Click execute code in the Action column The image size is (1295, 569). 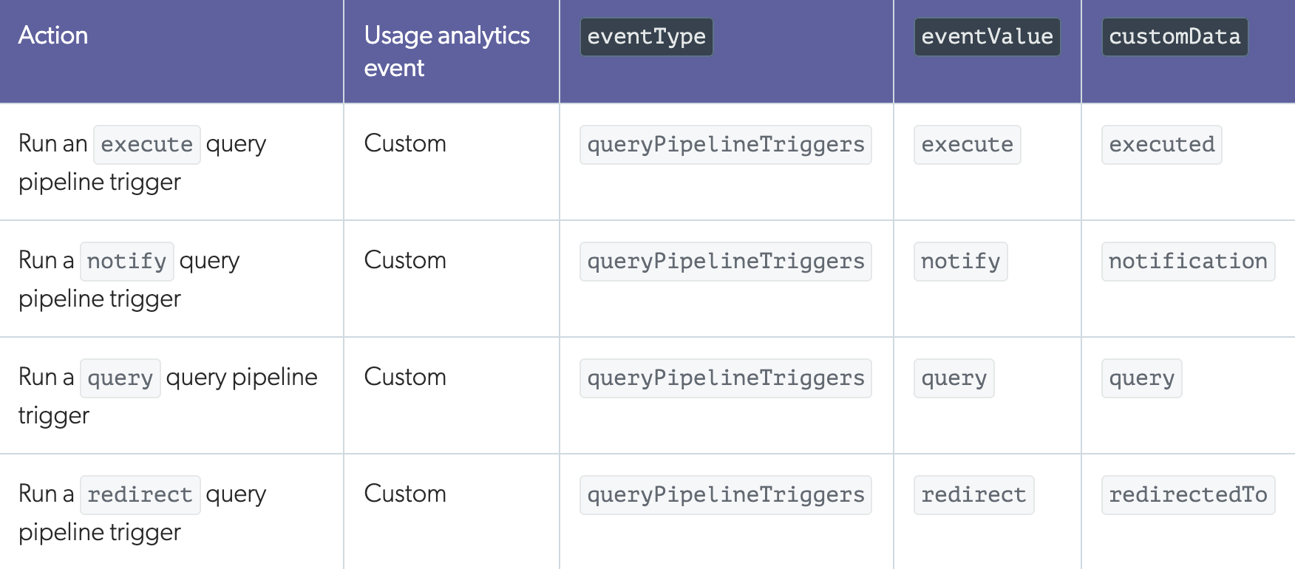[146, 145]
